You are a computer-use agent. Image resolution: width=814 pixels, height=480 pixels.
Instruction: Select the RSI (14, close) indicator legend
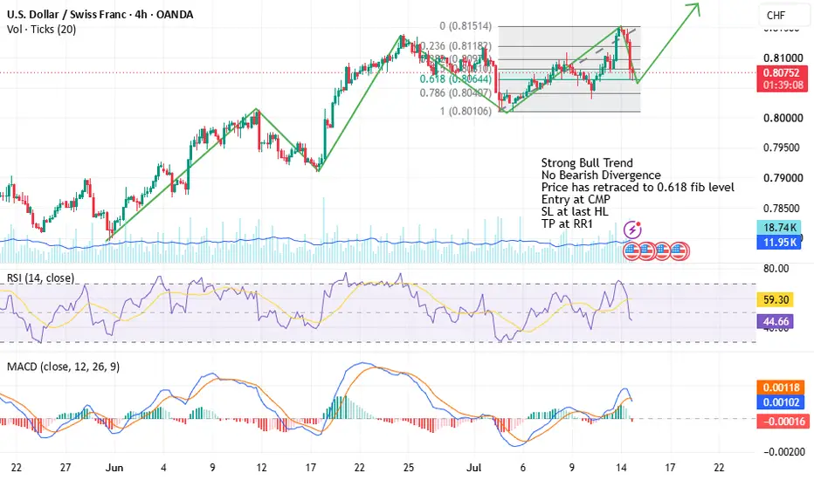point(40,278)
